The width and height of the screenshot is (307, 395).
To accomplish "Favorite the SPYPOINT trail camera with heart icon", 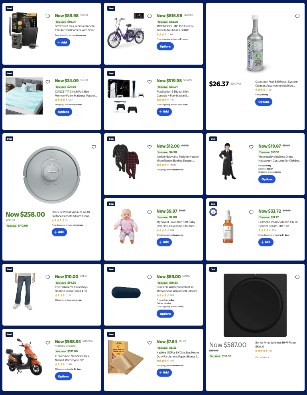I will click(47, 16).
